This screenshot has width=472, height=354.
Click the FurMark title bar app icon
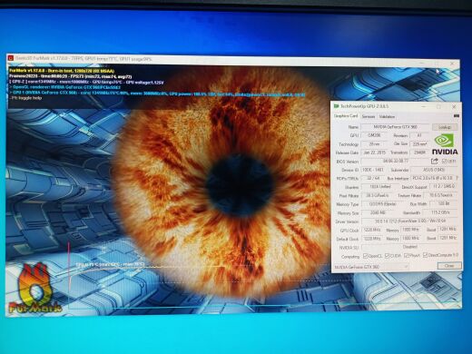point(11,58)
